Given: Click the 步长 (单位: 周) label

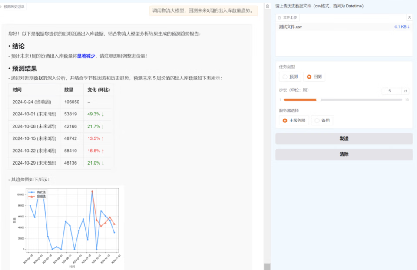Looking at the screenshot, I should click(294, 90).
